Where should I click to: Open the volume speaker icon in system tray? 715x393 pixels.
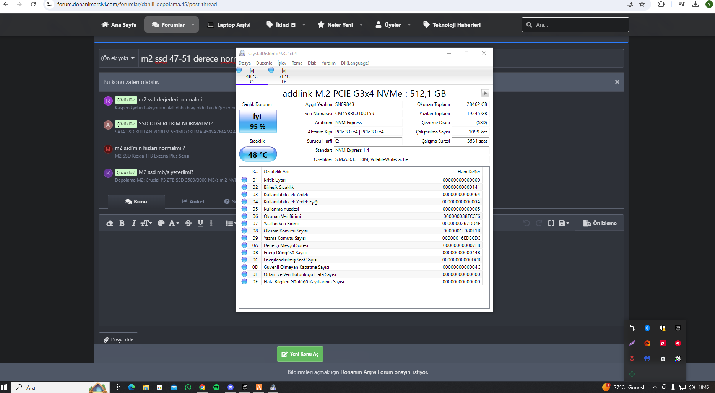[692, 387]
